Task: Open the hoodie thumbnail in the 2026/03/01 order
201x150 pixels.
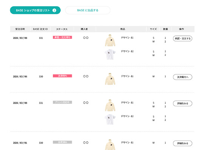Action: tap(110, 145)
